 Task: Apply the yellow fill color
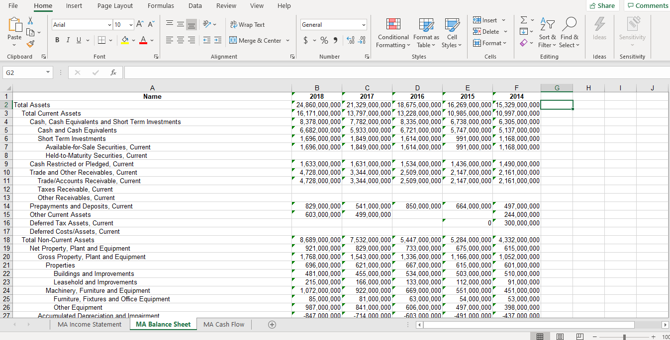(125, 40)
